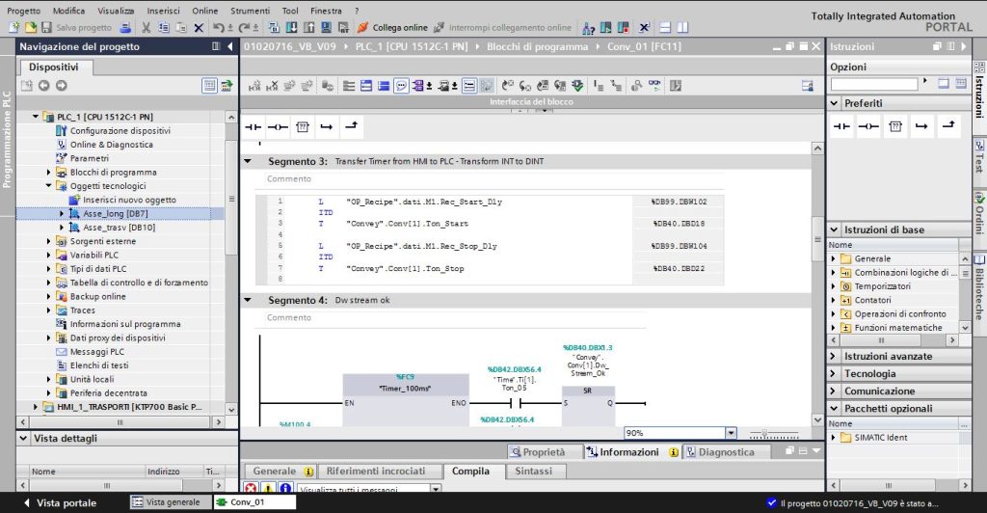
Task: Click the Upload from device icon
Action: pyautogui.click(x=308, y=28)
